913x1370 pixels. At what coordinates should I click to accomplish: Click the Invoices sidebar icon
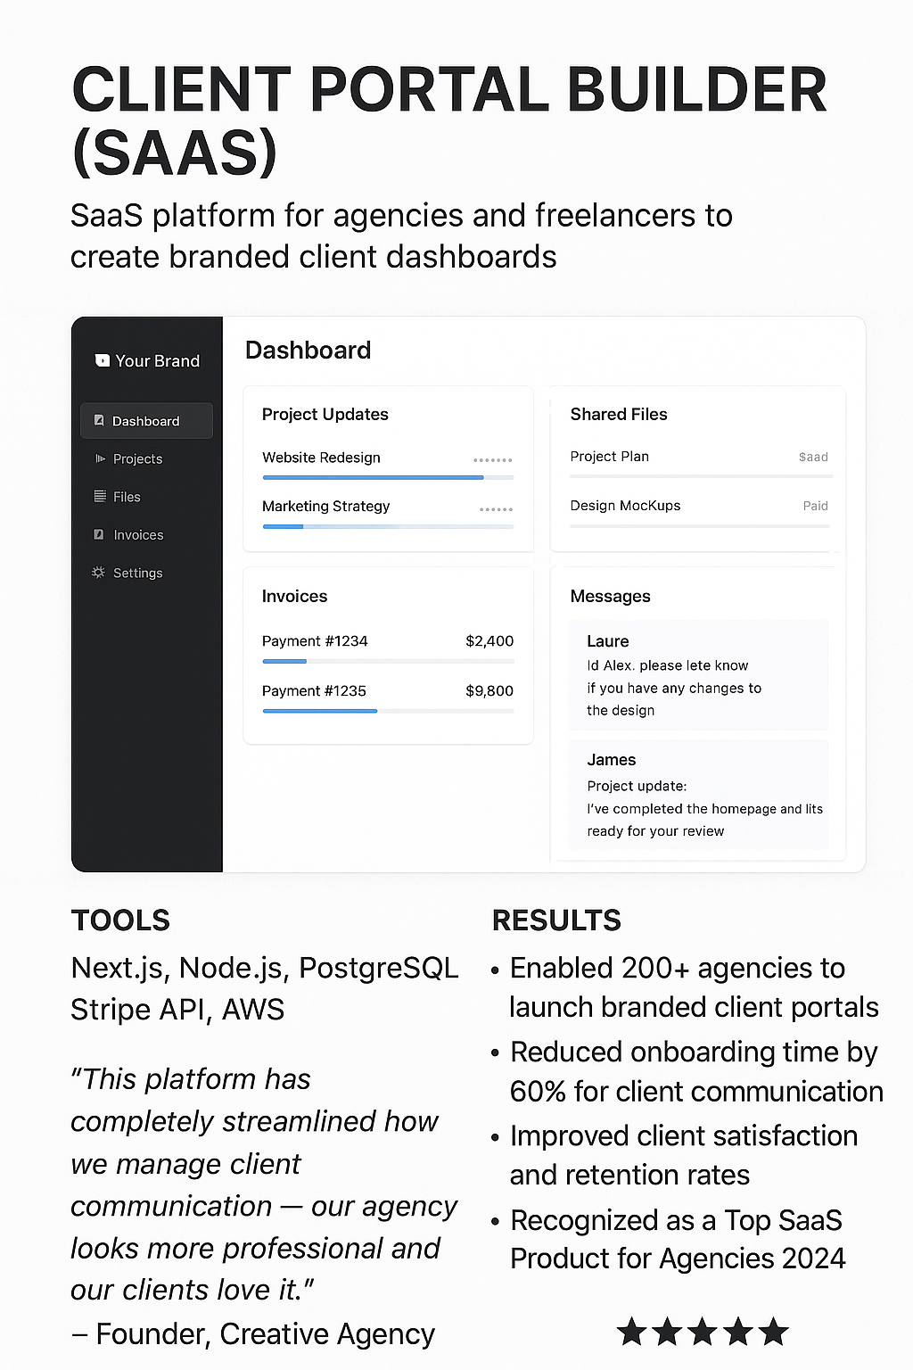pyautogui.click(x=99, y=534)
